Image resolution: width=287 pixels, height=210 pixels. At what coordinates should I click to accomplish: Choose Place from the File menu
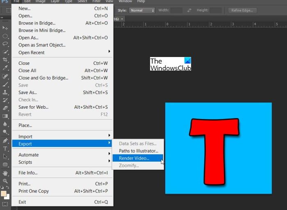(62, 126)
